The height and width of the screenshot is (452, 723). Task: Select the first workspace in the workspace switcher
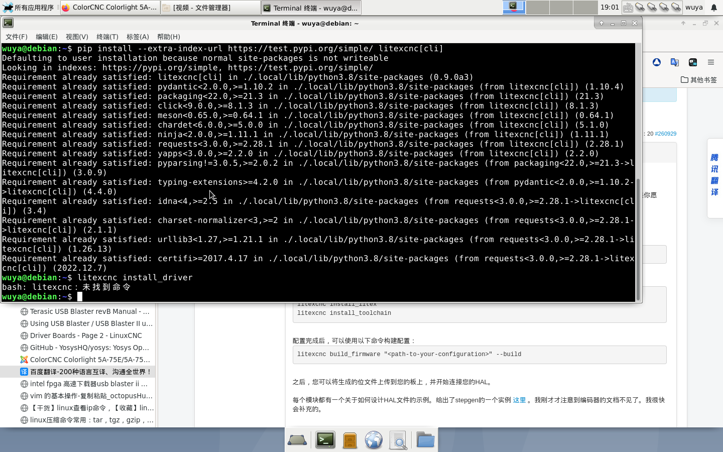coord(514,7)
